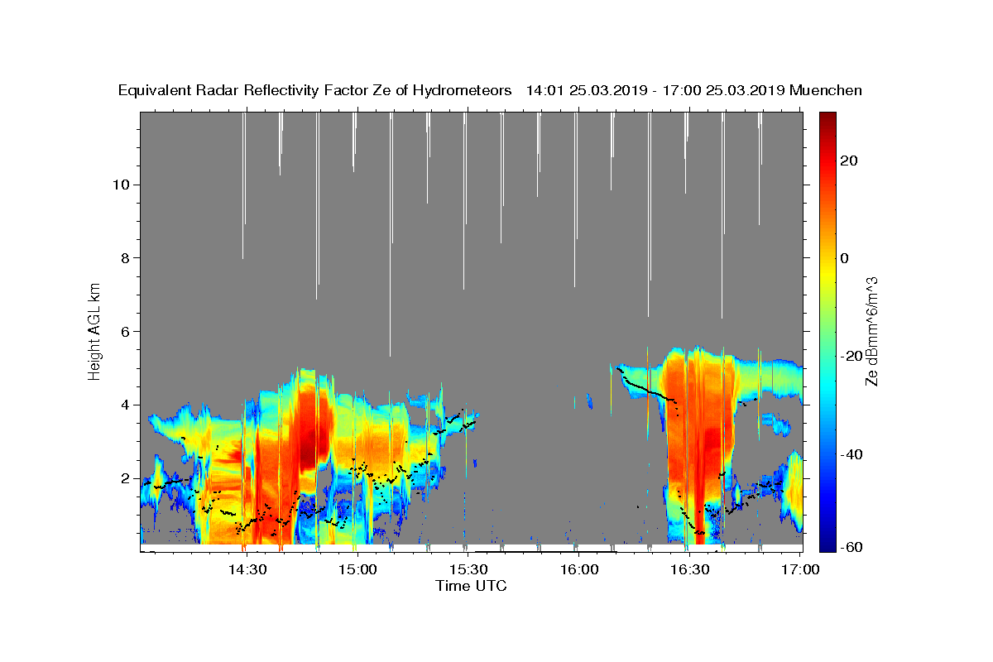
Task: Click the height tick label '6'
Action: (125, 331)
